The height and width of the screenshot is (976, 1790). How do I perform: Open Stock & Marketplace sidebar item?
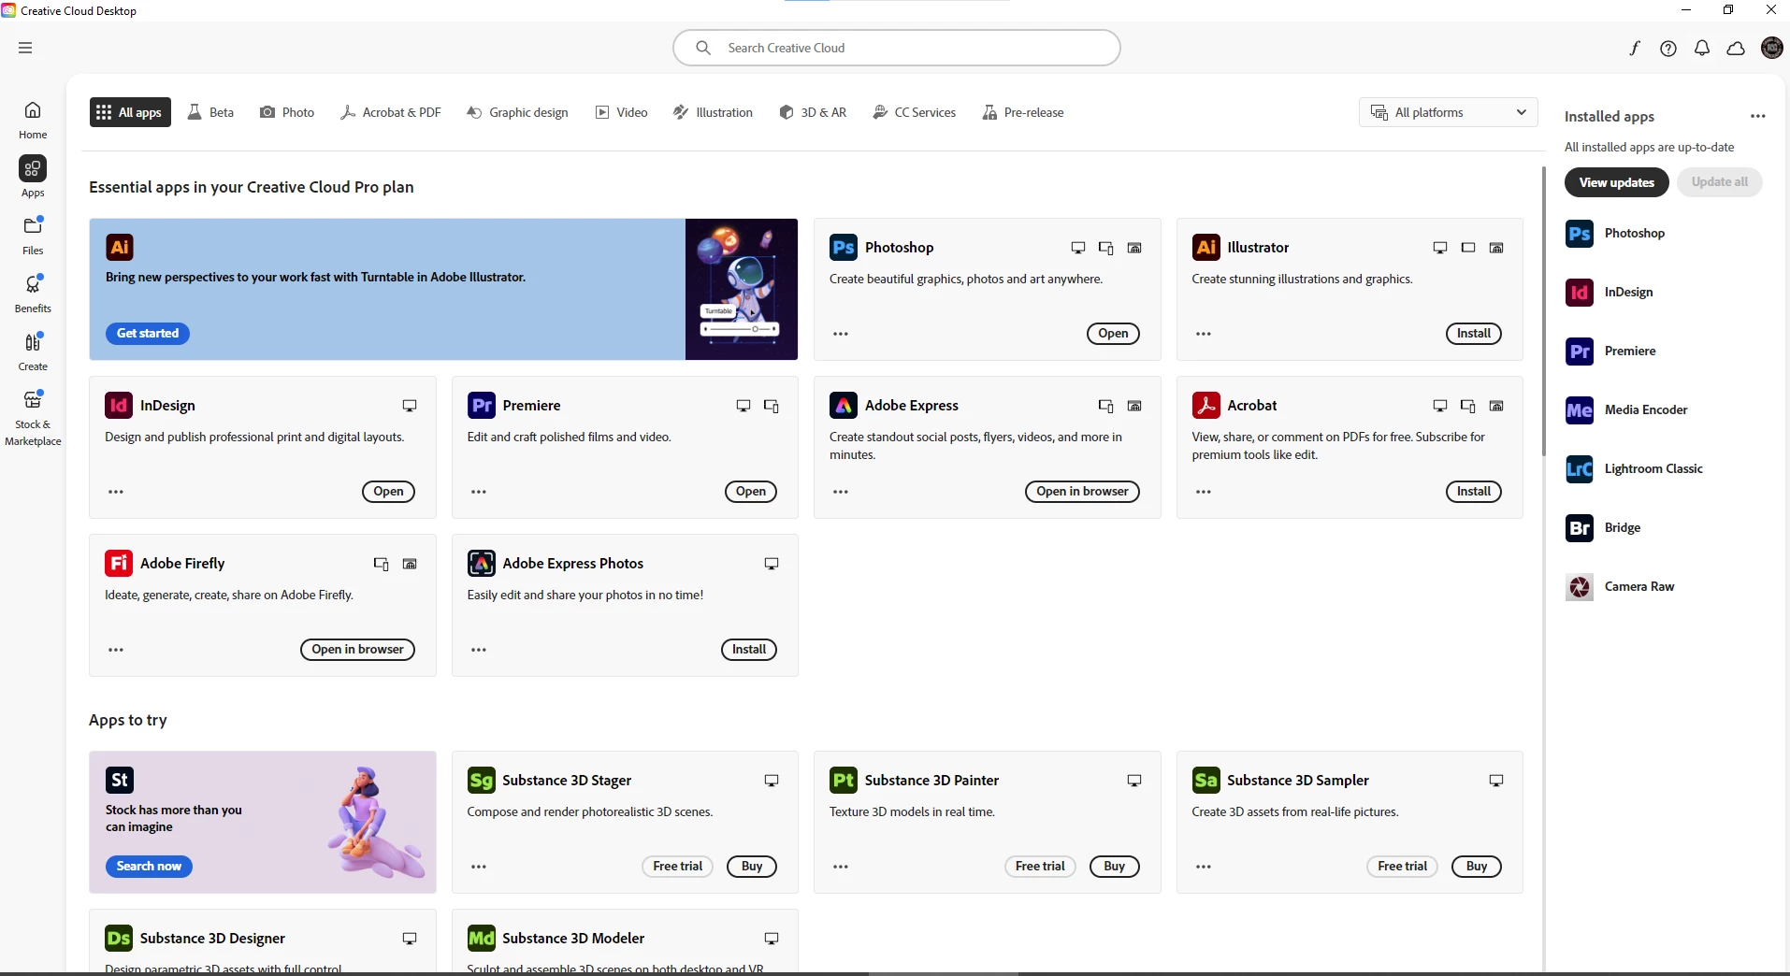point(33,419)
